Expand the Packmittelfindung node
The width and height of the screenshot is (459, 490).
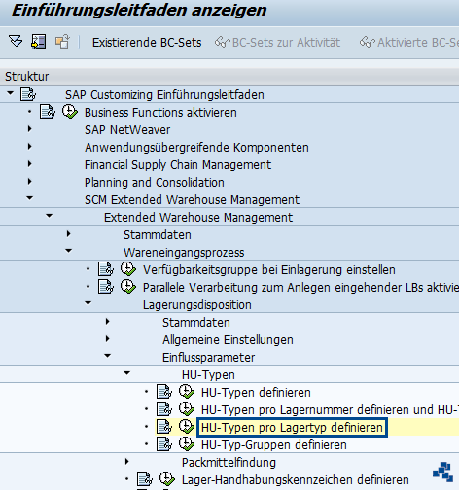pyautogui.click(x=127, y=462)
